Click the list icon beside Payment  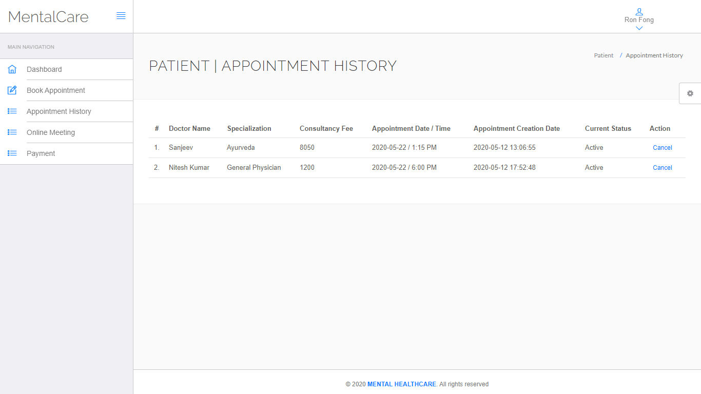coord(12,153)
